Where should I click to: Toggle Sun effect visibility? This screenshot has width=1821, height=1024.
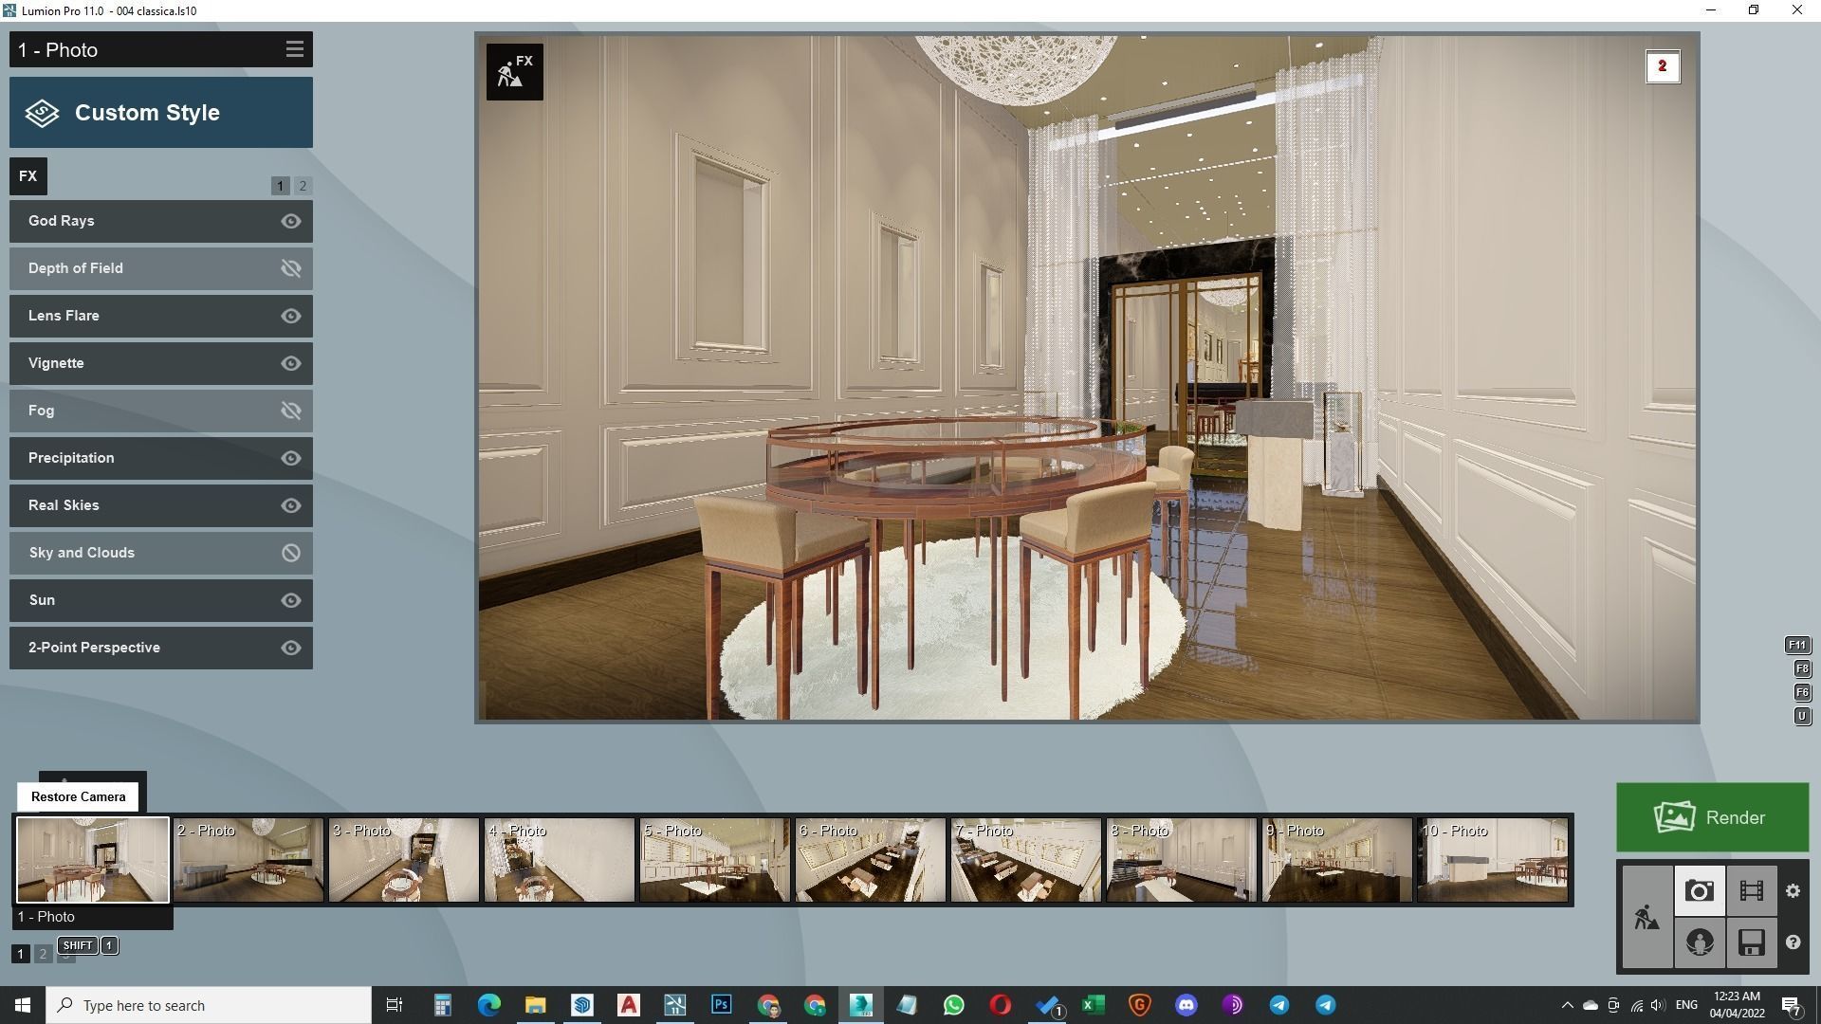(291, 600)
